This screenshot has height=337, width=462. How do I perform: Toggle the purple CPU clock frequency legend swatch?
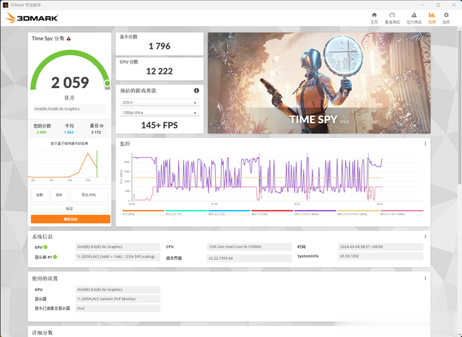click(x=315, y=211)
